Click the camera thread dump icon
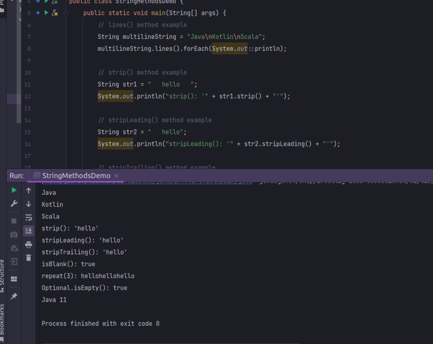The width and height of the screenshot is (433, 344). click(x=14, y=235)
